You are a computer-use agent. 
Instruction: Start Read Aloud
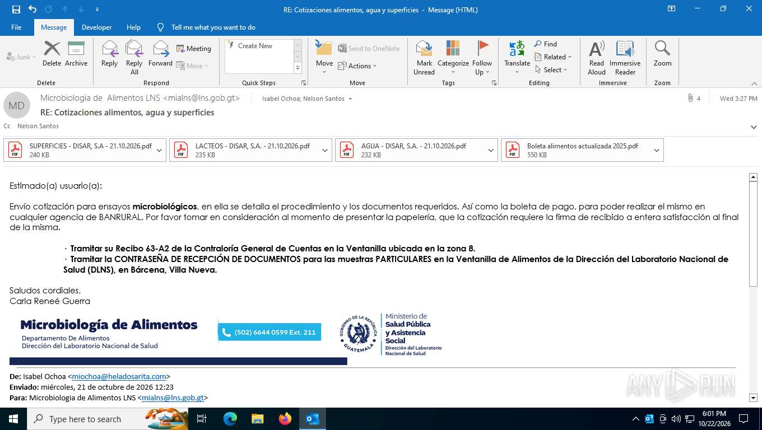pyautogui.click(x=597, y=57)
